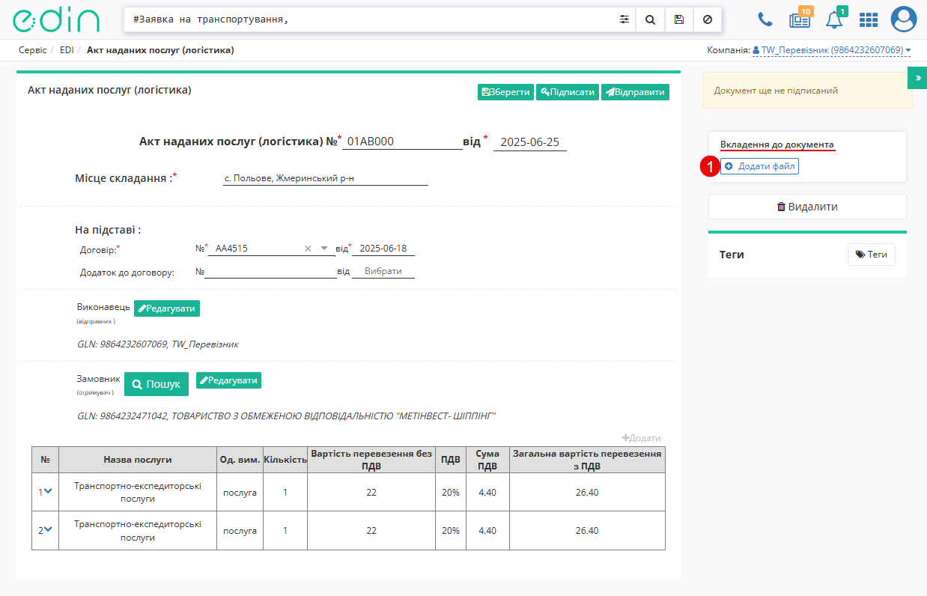927x596 pixels.
Task: Collapse the right sidebar with arrow tab
Action: pos(917,77)
